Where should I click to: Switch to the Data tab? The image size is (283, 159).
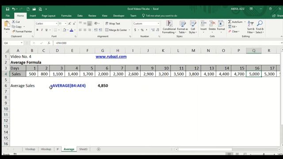80,16
